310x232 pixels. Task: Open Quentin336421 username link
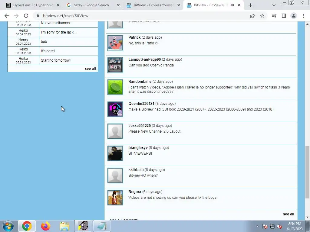tap(141, 104)
